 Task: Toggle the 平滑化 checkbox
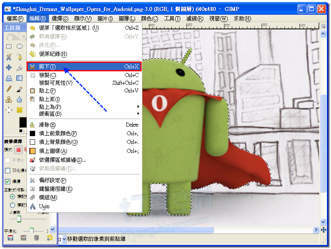point(7,160)
